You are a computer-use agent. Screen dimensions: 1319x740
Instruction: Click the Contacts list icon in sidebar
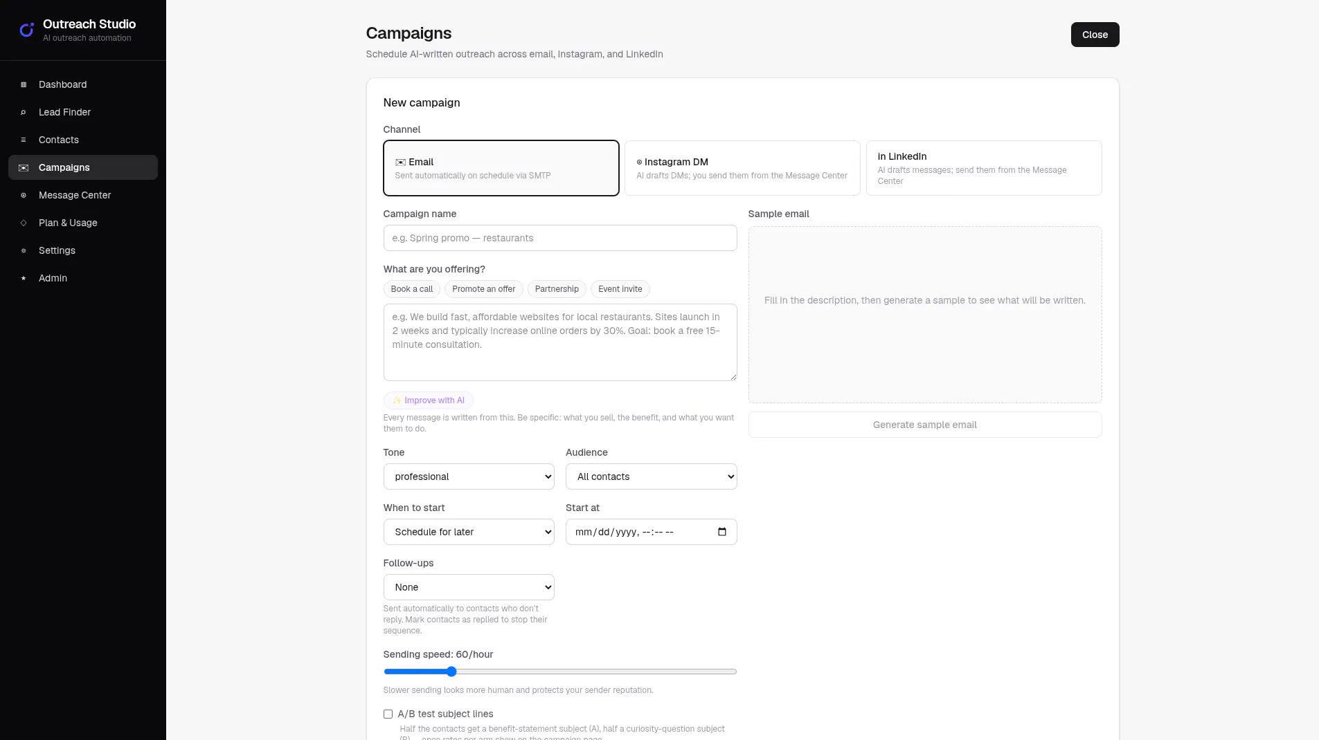pos(24,140)
